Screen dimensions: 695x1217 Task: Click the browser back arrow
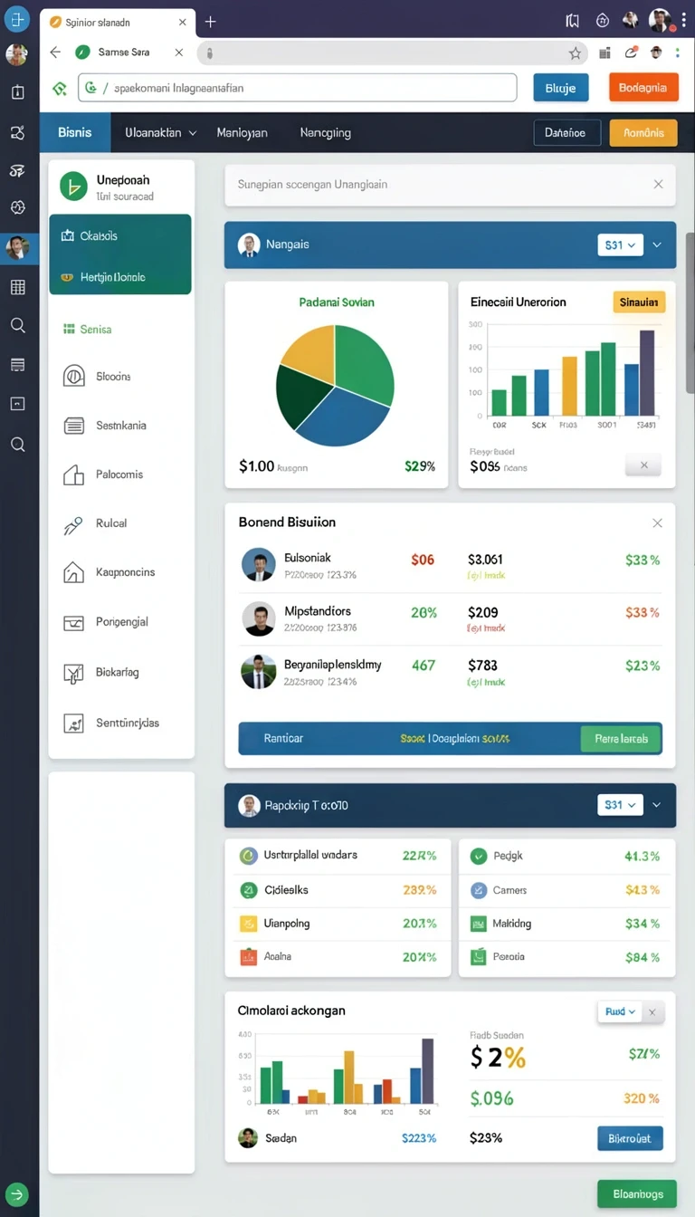click(x=55, y=53)
